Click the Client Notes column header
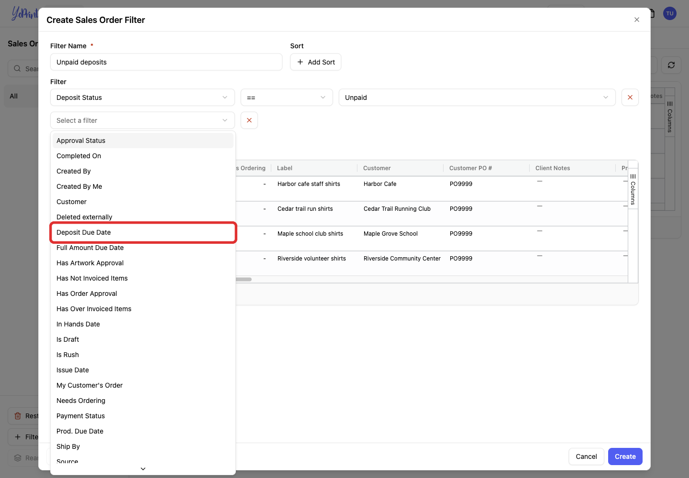The width and height of the screenshot is (689, 478). (x=573, y=168)
